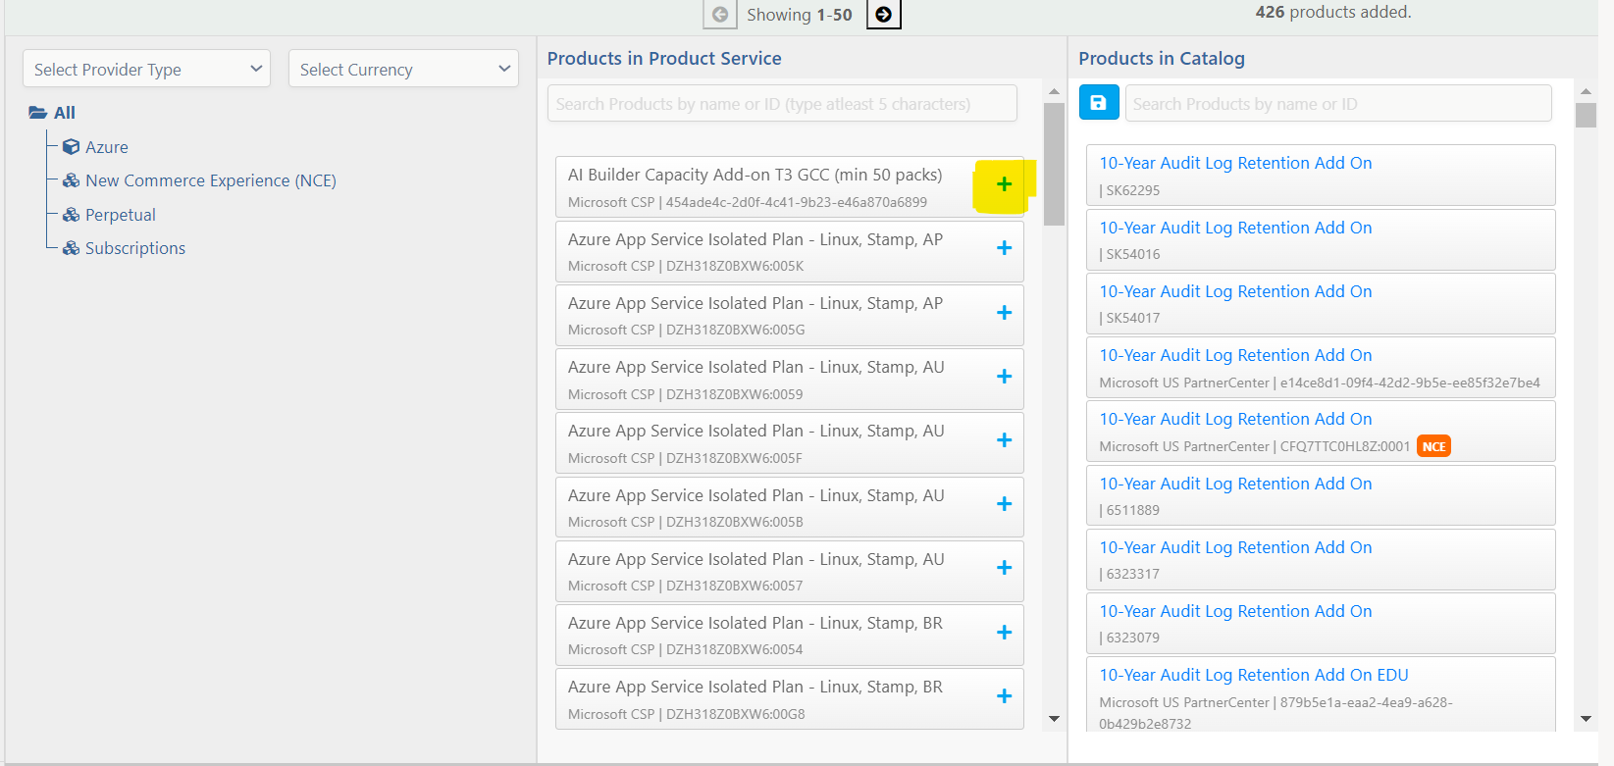The image size is (1614, 766).
Task: Select the All tree node
Action: tap(65, 113)
